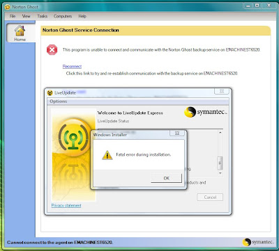The image size is (279, 251).
Task: Click the 'Fatal error during installation.' text
Action: 144,154
